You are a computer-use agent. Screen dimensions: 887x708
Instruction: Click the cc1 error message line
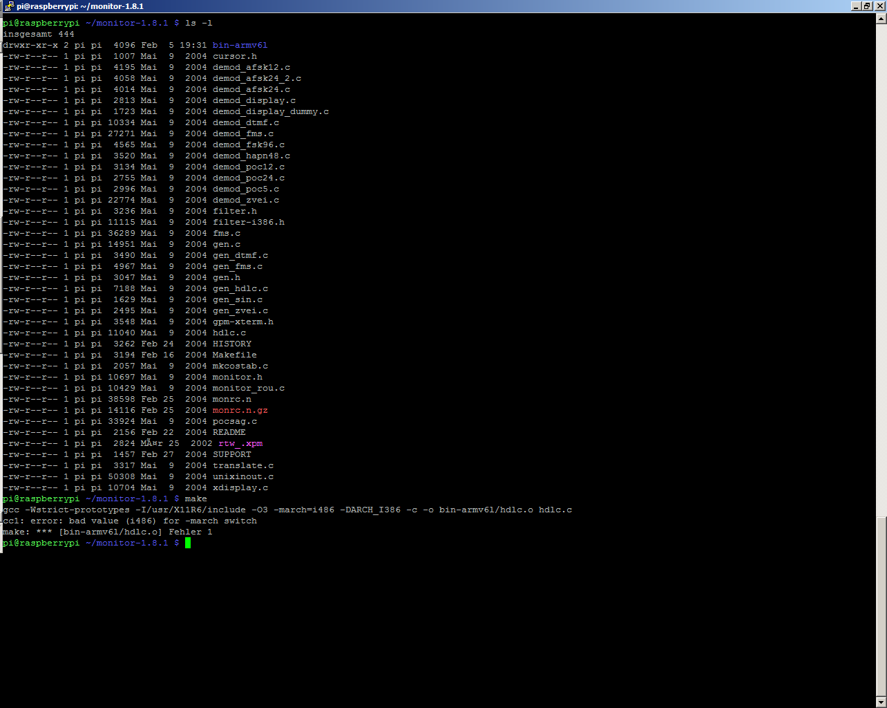pos(129,521)
